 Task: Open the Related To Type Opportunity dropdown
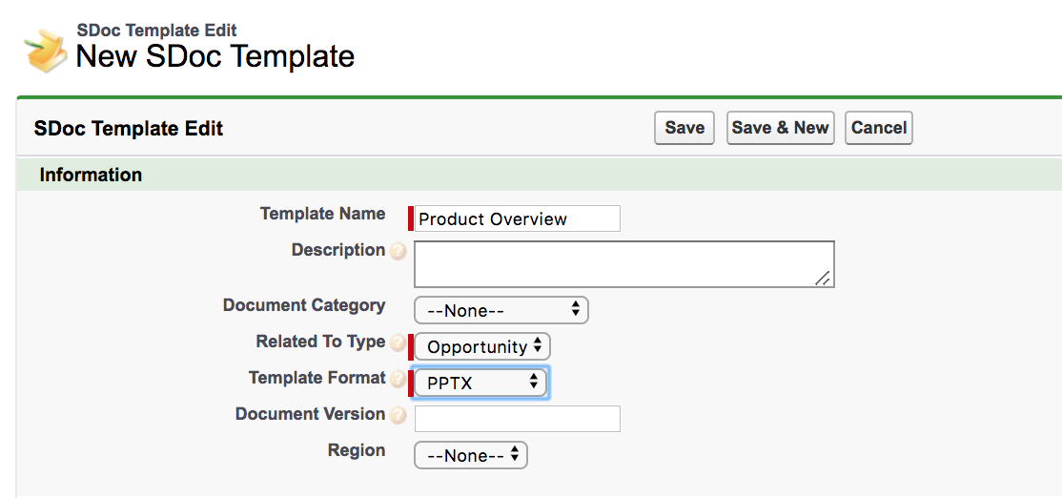point(482,346)
